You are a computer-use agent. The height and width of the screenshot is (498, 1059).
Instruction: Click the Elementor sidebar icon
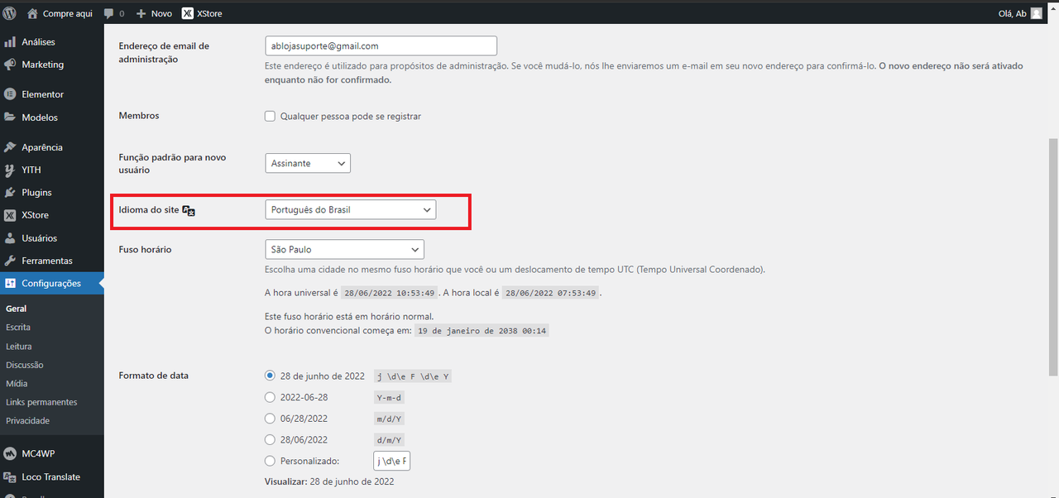[10, 94]
